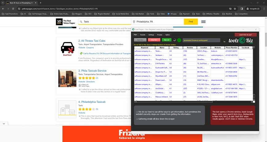Open the Team bookmark folder
267x142 pixels.
pos(196,14)
